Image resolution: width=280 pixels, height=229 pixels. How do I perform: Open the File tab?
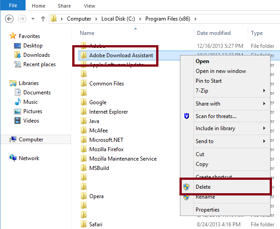[x=13, y=5]
